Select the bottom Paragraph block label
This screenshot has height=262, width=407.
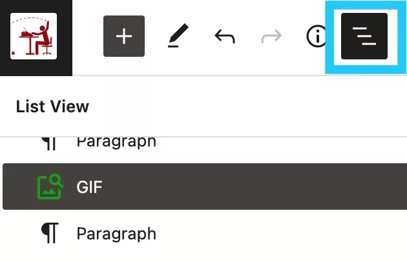[x=116, y=234]
